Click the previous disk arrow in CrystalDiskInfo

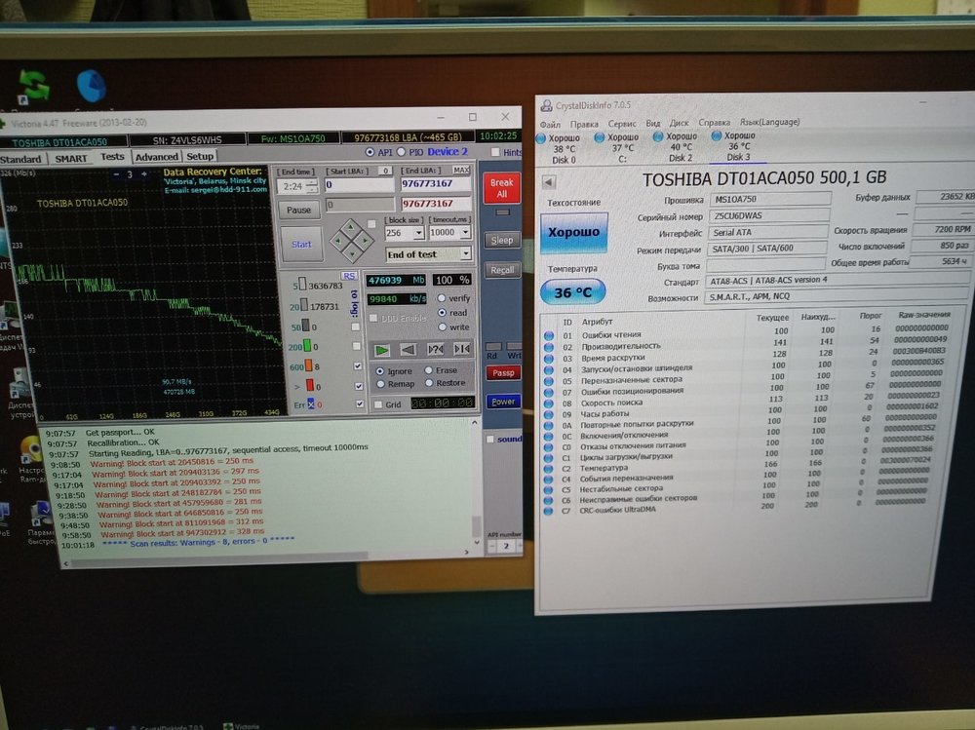(548, 182)
